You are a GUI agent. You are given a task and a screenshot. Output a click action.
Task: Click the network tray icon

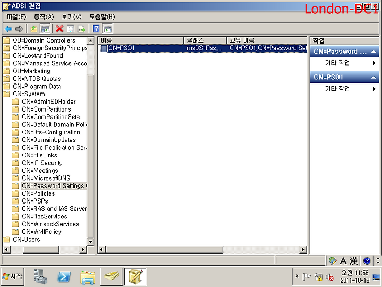[318, 277]
